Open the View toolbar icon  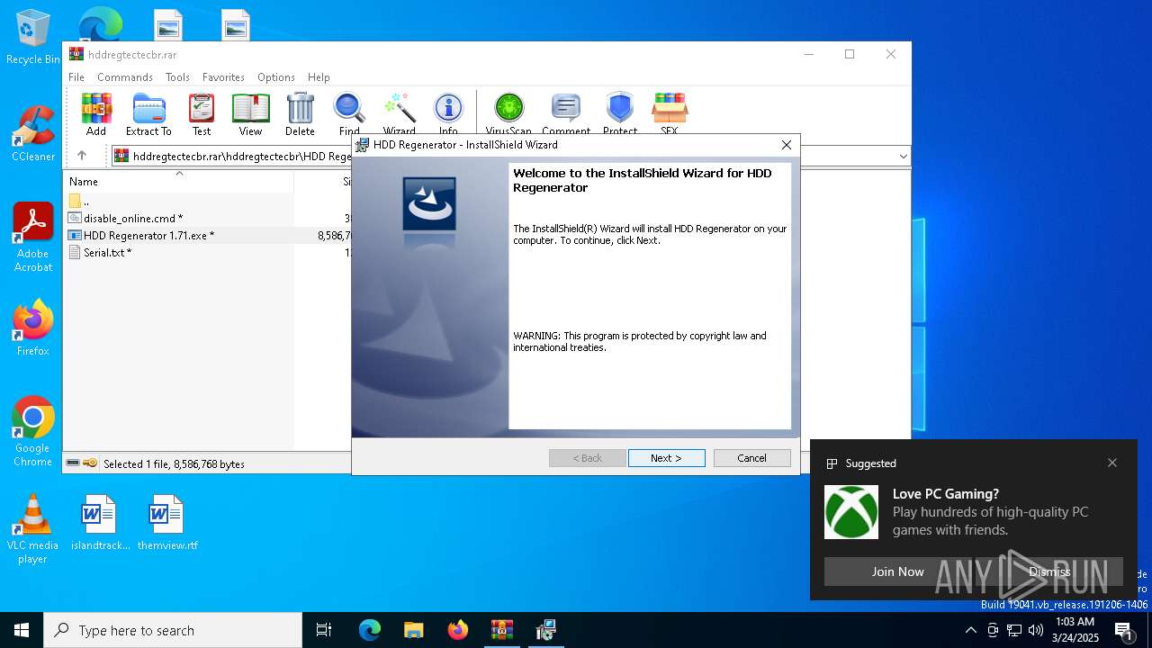pos(250,114)
